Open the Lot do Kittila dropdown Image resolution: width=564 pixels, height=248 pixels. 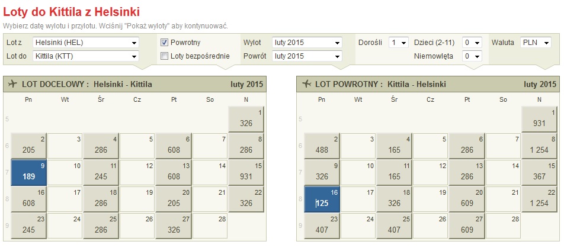click(x=85, y=56)
